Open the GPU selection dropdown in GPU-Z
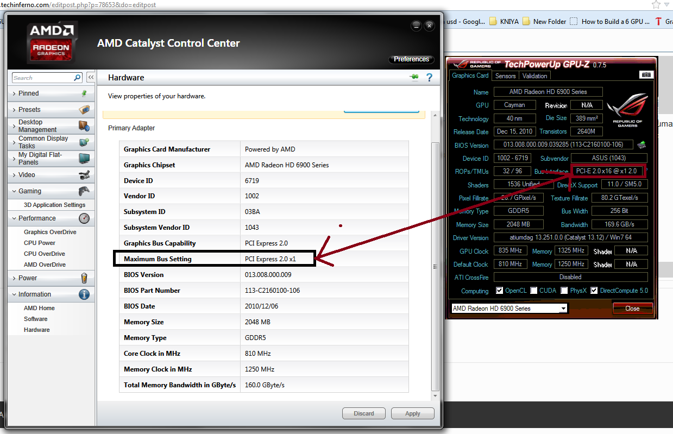Viewport: 673px width, 434px height. 509,309
